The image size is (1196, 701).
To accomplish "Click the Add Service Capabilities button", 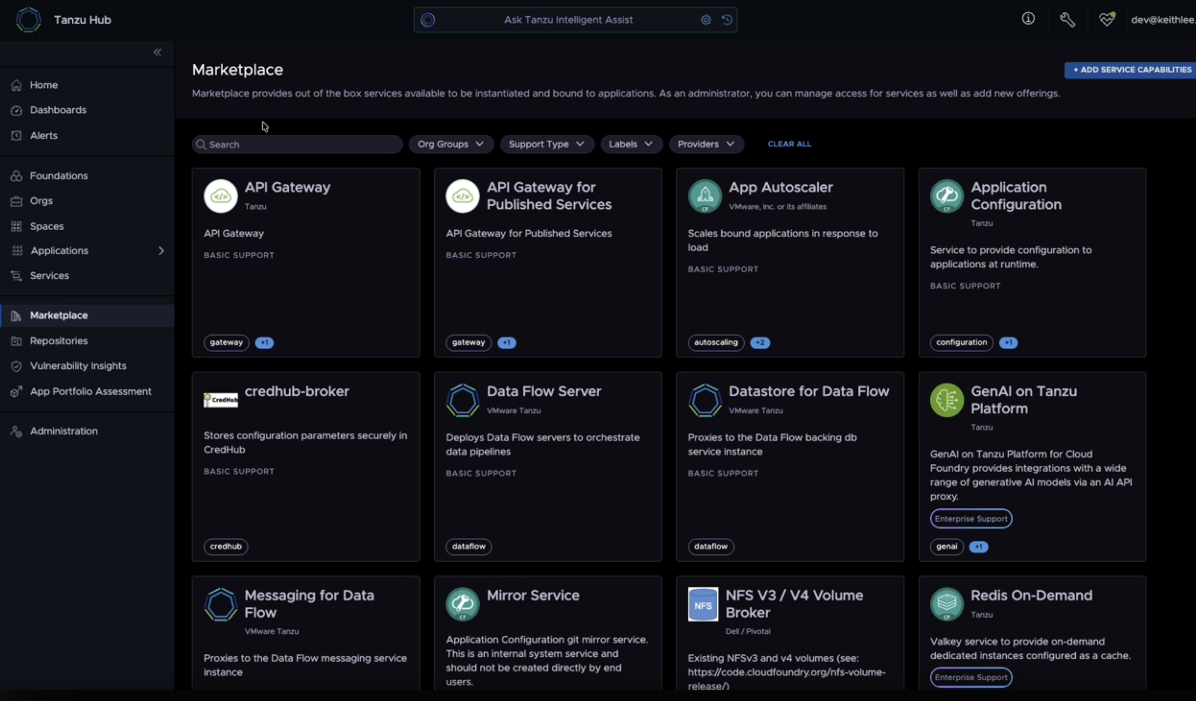I will 1131,70.
